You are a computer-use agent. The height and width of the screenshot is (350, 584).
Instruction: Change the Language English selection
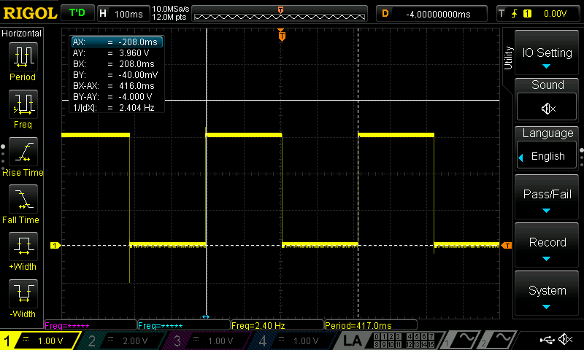pos(547,156)
